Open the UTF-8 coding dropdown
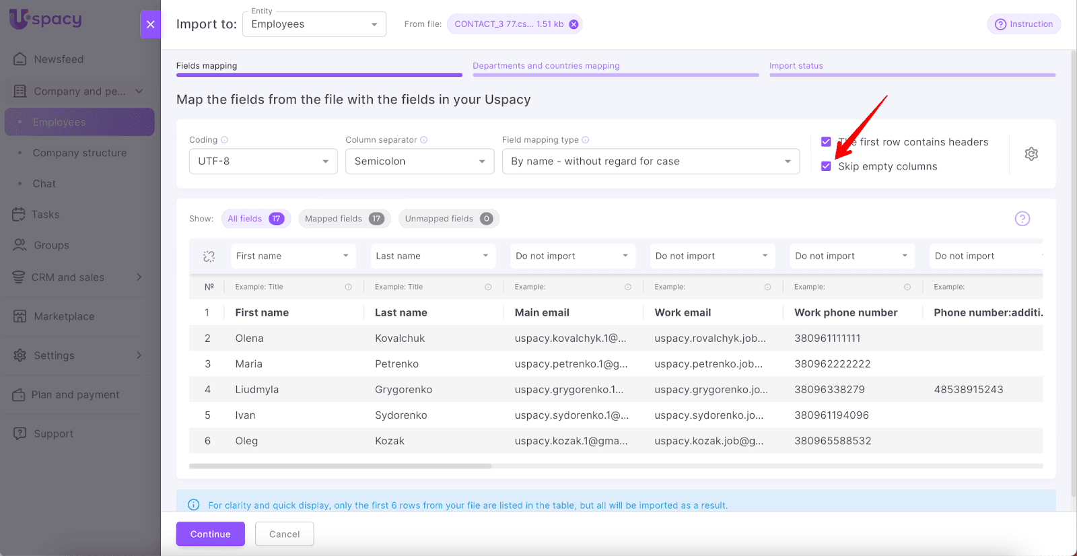The image size is (1077, 556). [263, 162]
